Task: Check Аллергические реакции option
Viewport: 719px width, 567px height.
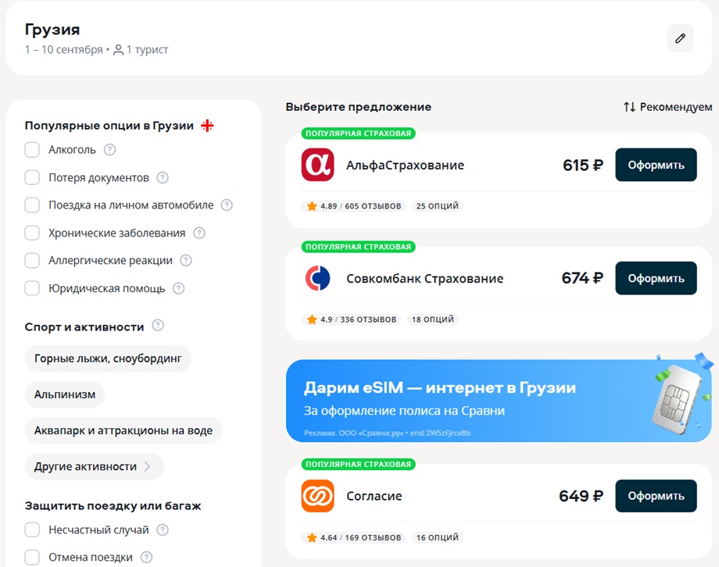Action: pos(32,260)
